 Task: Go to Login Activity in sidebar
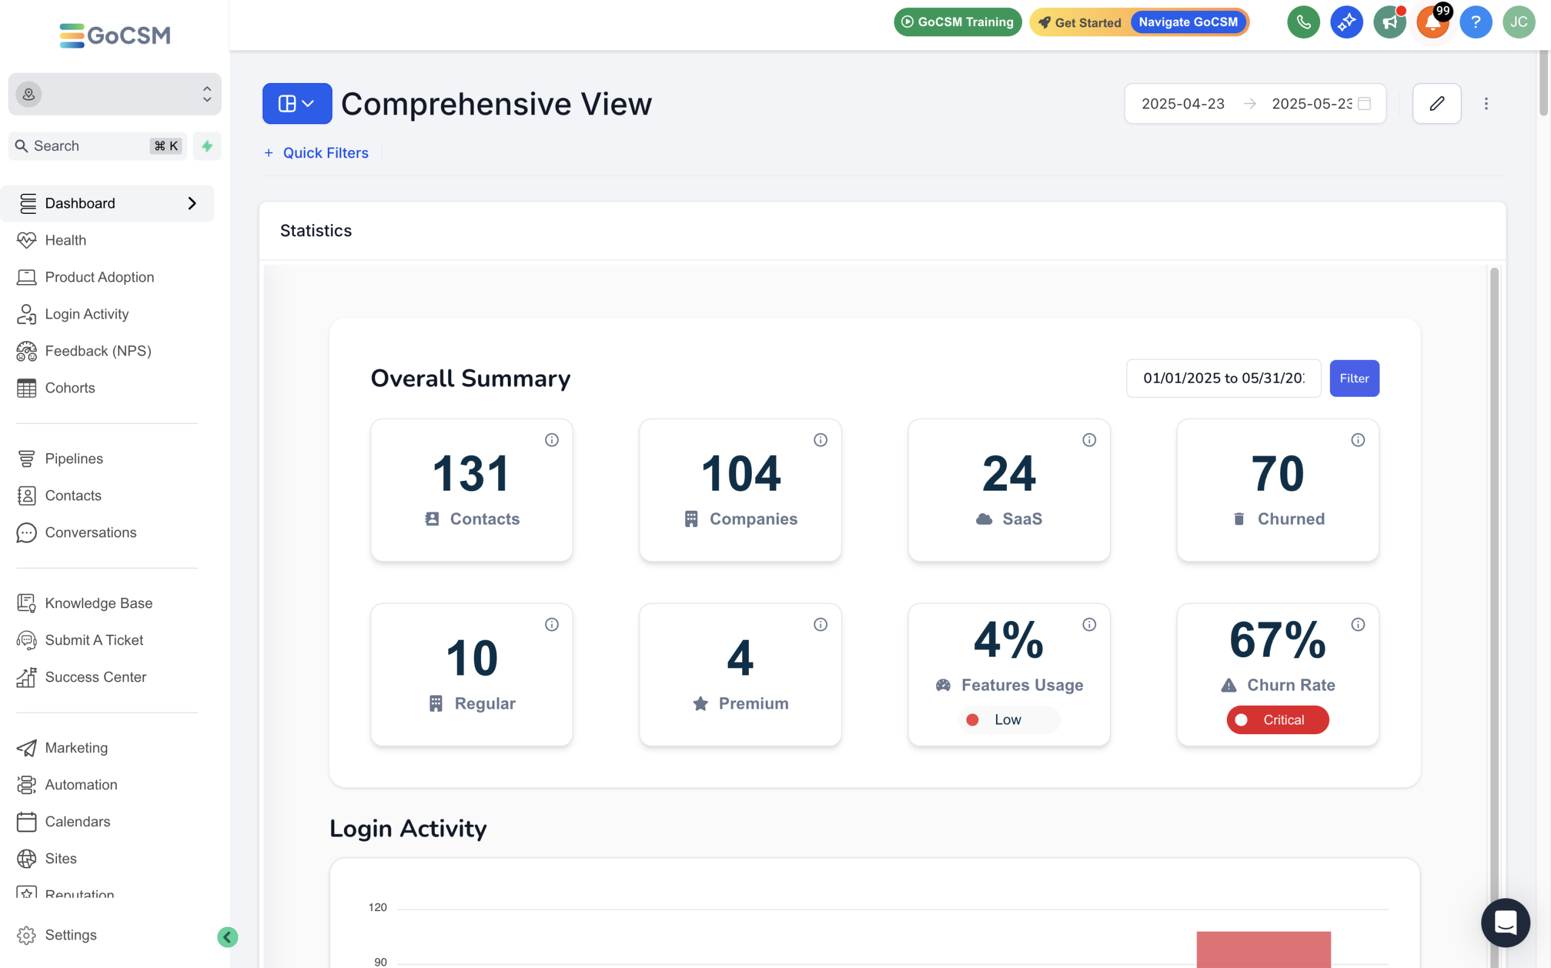(107, 314)
